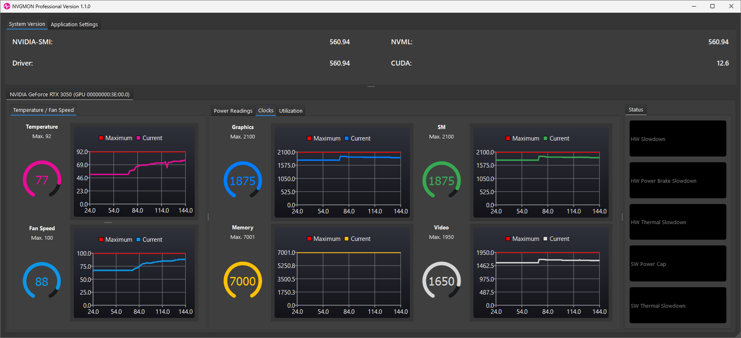Image resolution: width=741 pixels, height=338 pixels.
Task: Click the Video Max. 1950 text
Action: point(441,237)
